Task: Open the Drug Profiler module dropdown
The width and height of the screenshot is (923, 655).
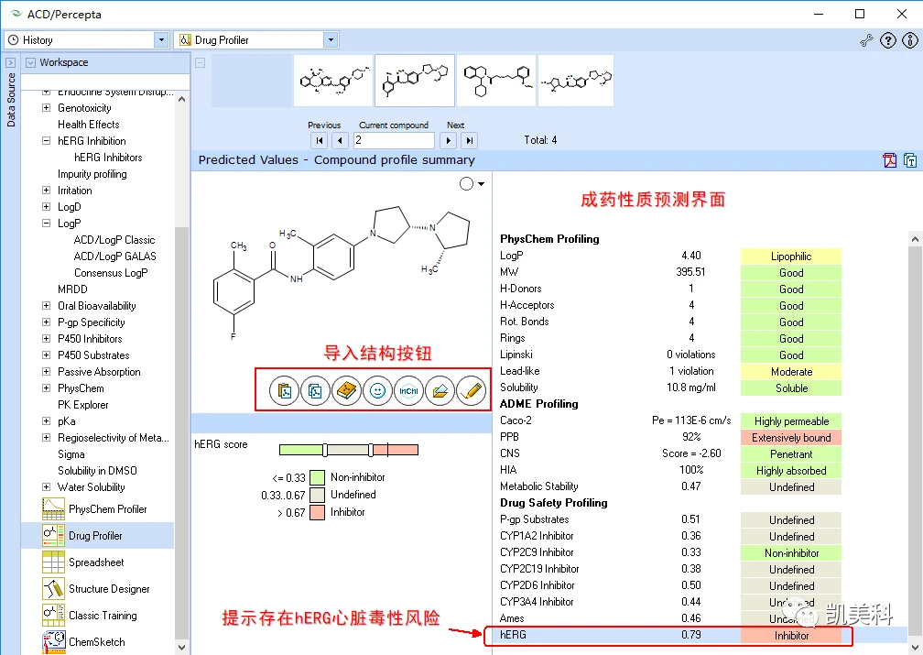Action: pyautogui.click(x=331, y=40)
